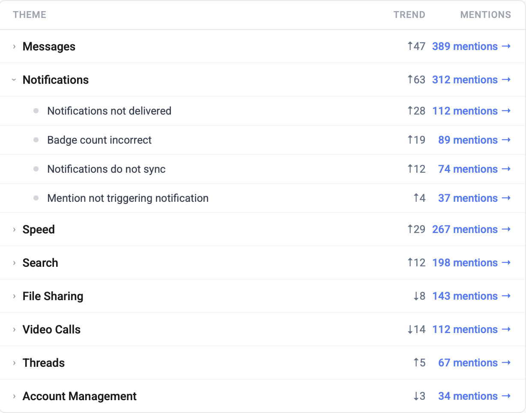526x413 pixels.
Task: Click the TREND column header
Action: point(409,15)
